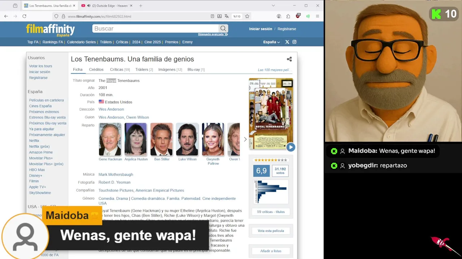Open the España country dropdown
Screen dimensions: 462x259
[271, 42]
